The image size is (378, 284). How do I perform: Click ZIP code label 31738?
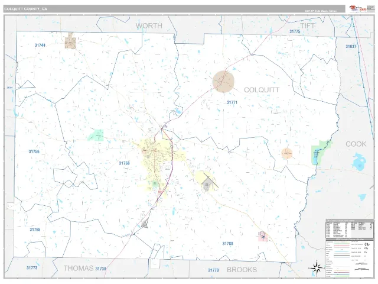coord(100,269)
